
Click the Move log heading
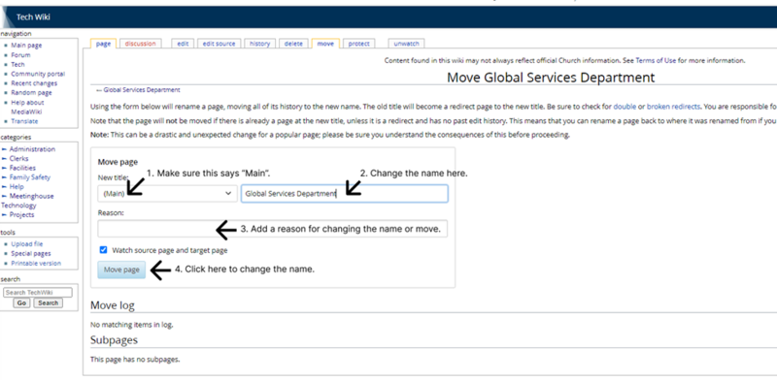point(112,305)
